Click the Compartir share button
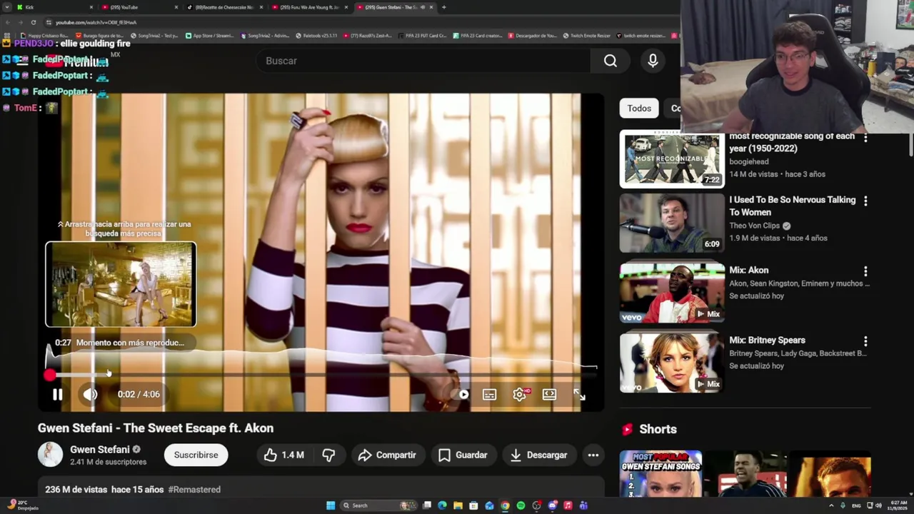 click(387, 455)
